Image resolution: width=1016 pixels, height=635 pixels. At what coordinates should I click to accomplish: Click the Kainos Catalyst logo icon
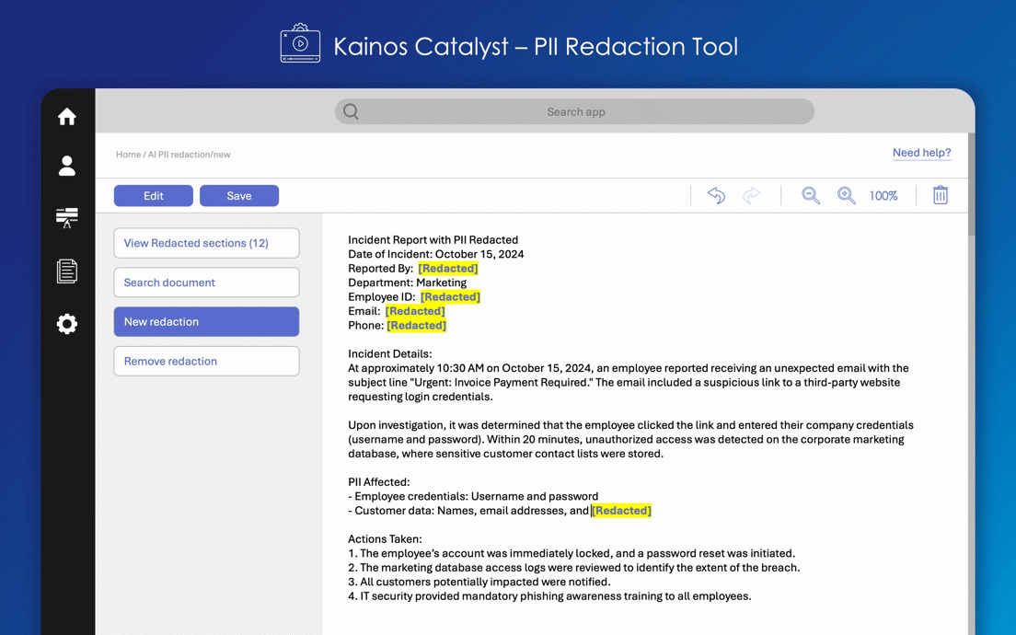pos(300,43)
